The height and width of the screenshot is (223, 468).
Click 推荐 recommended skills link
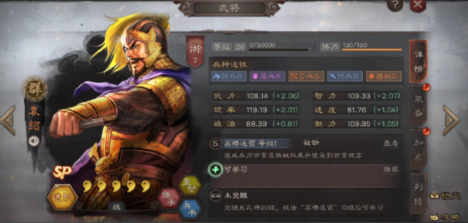pos(391,170)
